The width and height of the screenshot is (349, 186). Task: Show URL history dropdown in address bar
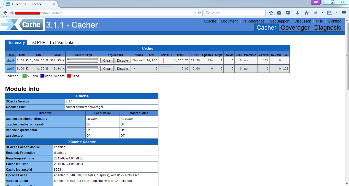coord(195,13)
